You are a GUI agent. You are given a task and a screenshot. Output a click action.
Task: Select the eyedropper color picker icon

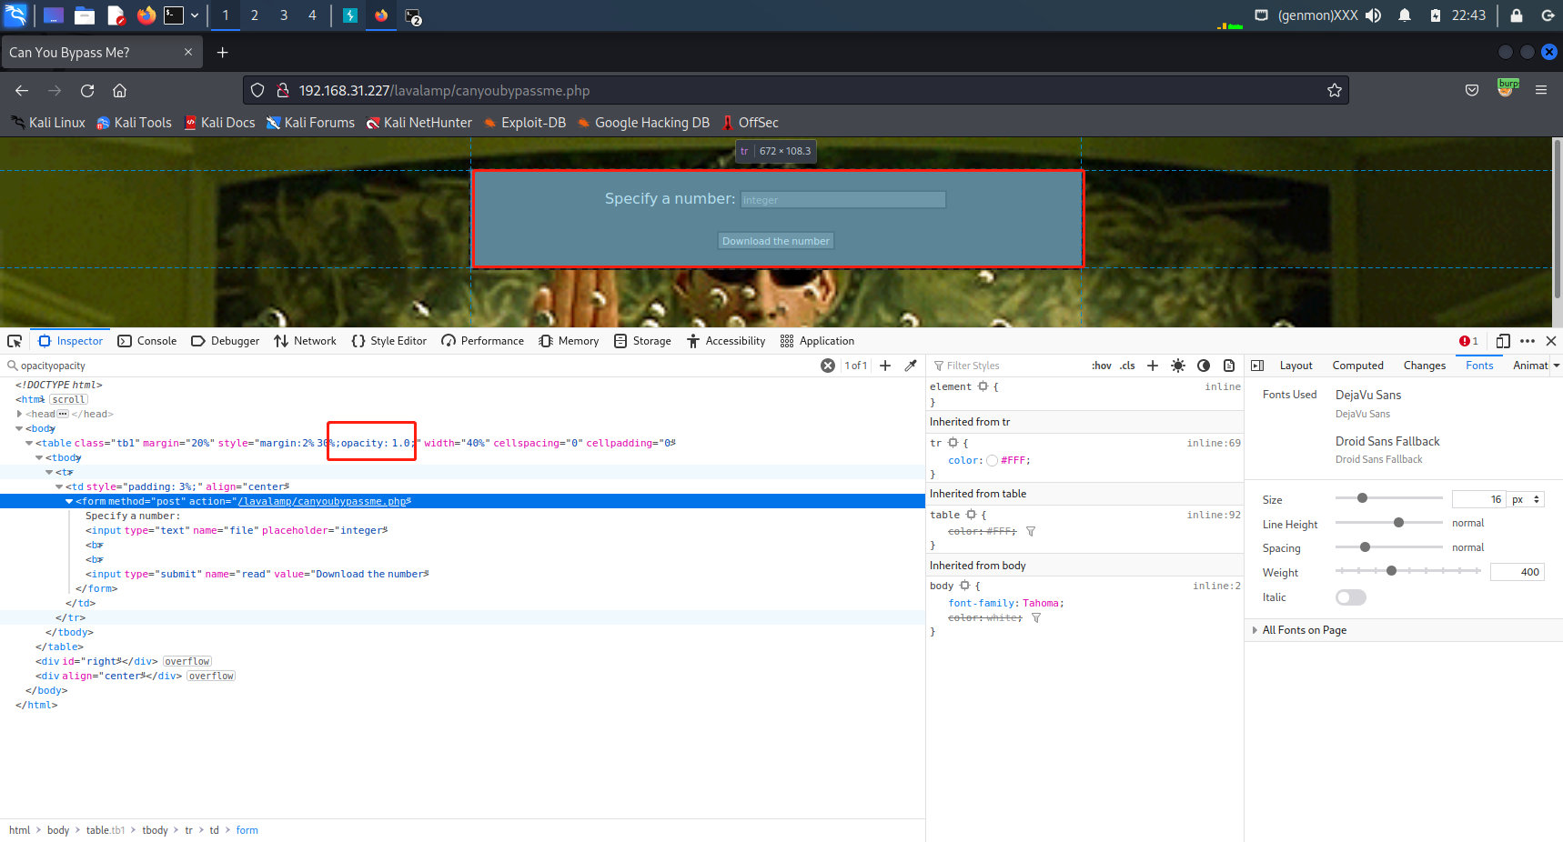pos(911,366)
